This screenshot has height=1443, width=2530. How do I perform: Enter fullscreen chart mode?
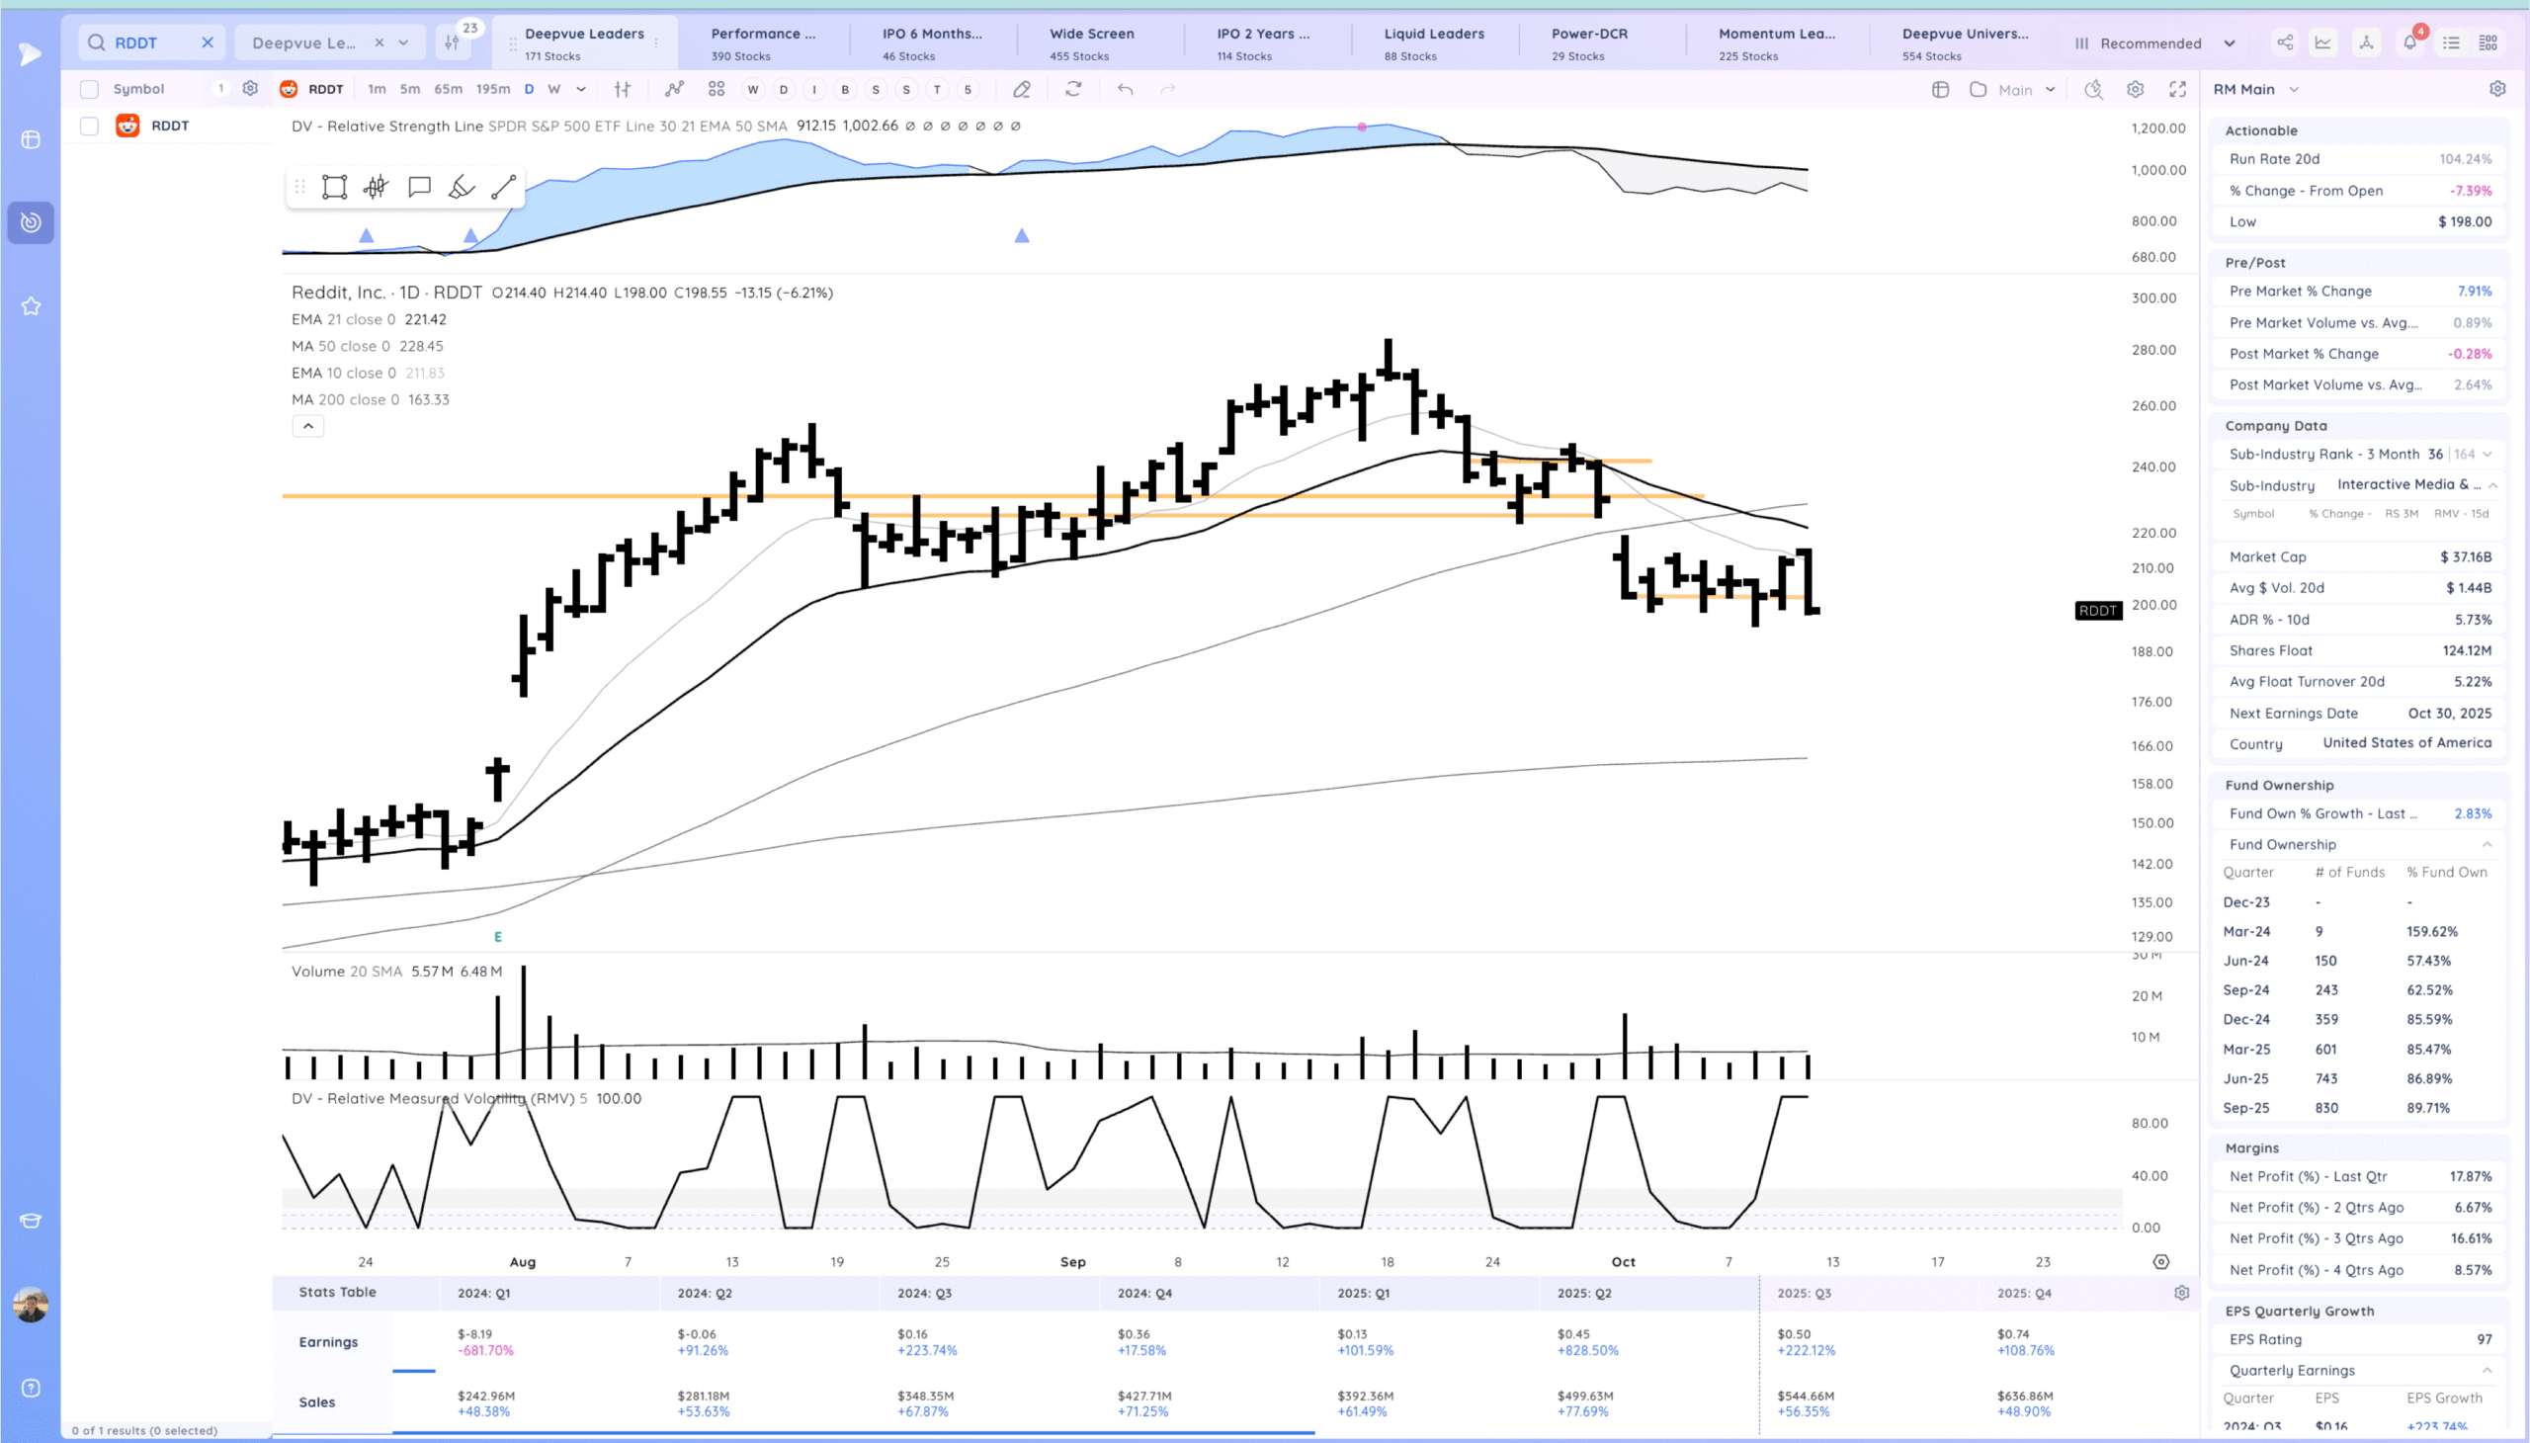2177,89
